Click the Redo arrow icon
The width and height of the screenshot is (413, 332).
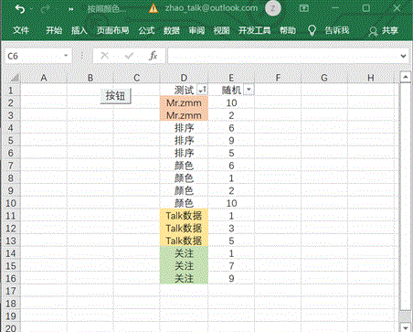[45, 9]
